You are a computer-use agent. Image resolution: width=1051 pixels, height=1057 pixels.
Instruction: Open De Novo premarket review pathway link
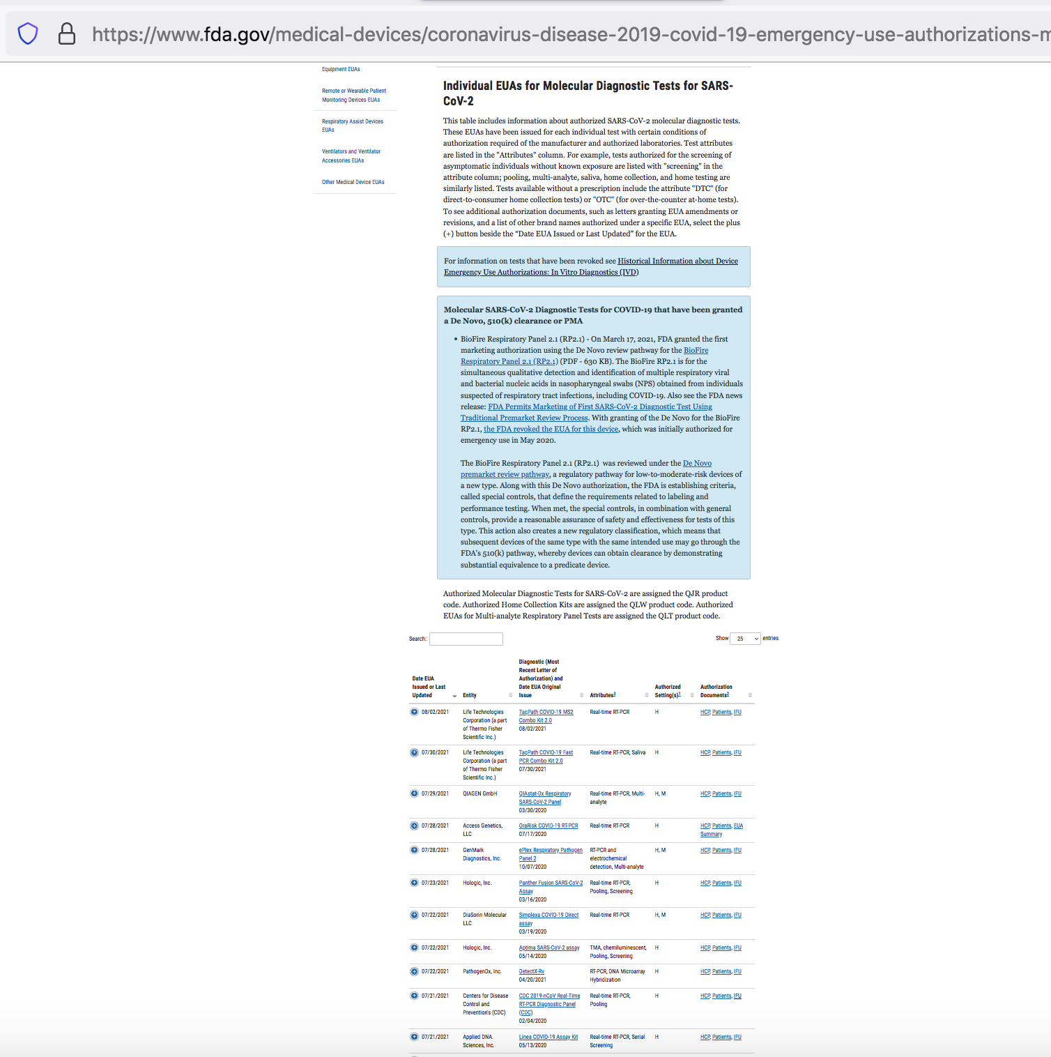pos(586,469)
